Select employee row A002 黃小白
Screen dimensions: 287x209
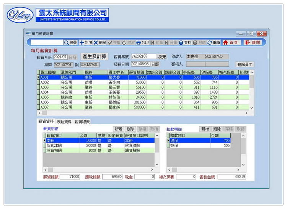(x=143, y=82)
